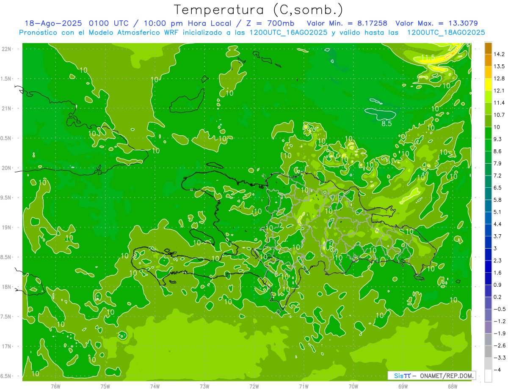Click the legend value "10.7"
Viewport: 508px width, 392px height.
tap(500, 115)
